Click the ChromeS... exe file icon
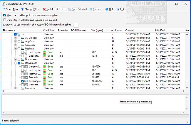This screenshot has width=191, height=125. click(x=26, y=67)
